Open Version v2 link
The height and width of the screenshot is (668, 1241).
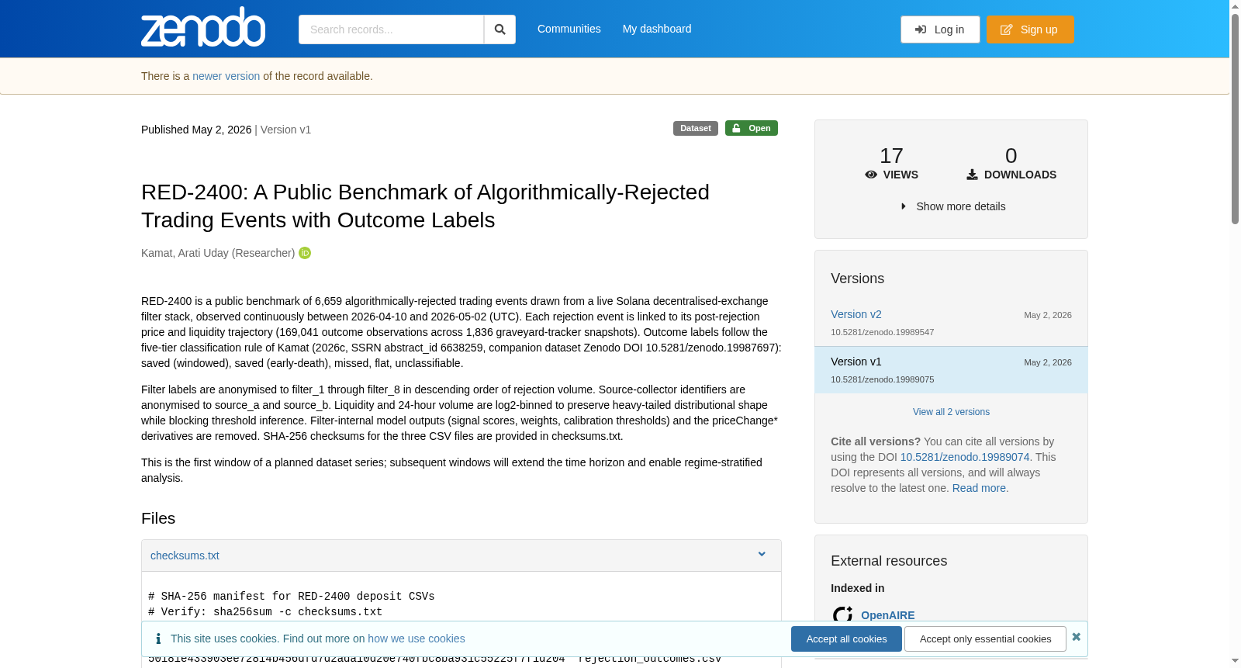click(x=856, y=314)
